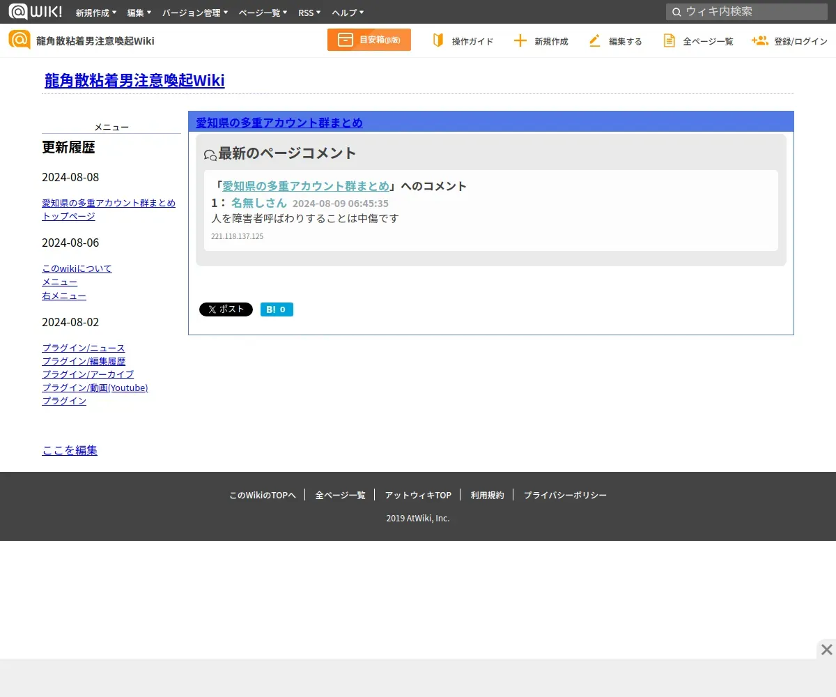Image resolution: width=836 pixels, height=697 pixels.
Task: Open 愛知県の多重アカウント群まとめ link in comment box
Action: [306, 186]
